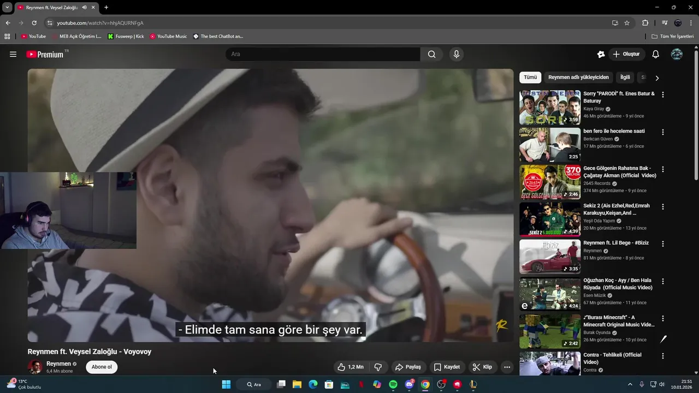Open Chrome tab search dropdown
This screenshot has height=393, width=699.
point(7,7)
